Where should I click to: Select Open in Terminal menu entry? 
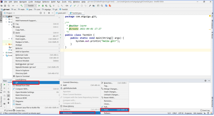36,76
